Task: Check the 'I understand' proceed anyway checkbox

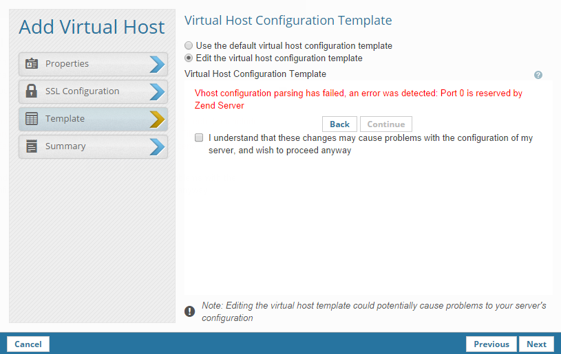Action: click(x=199, y=138)
